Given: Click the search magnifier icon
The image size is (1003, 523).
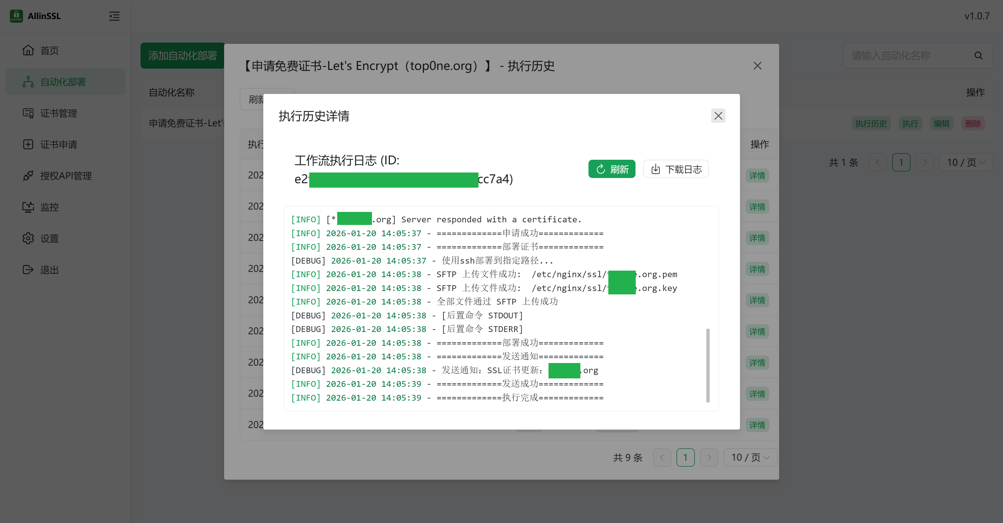Looking at the screenshot, I should point(978,56).
